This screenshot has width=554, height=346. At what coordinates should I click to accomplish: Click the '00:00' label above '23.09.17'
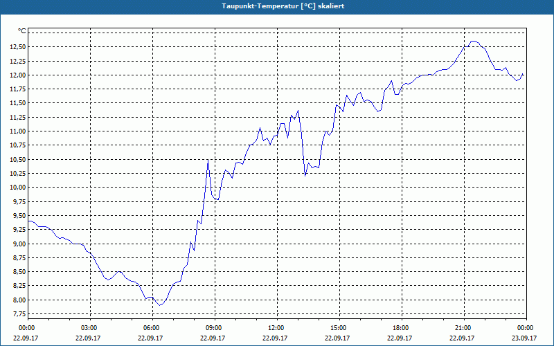pyautogui.click(x=526, y=328)
